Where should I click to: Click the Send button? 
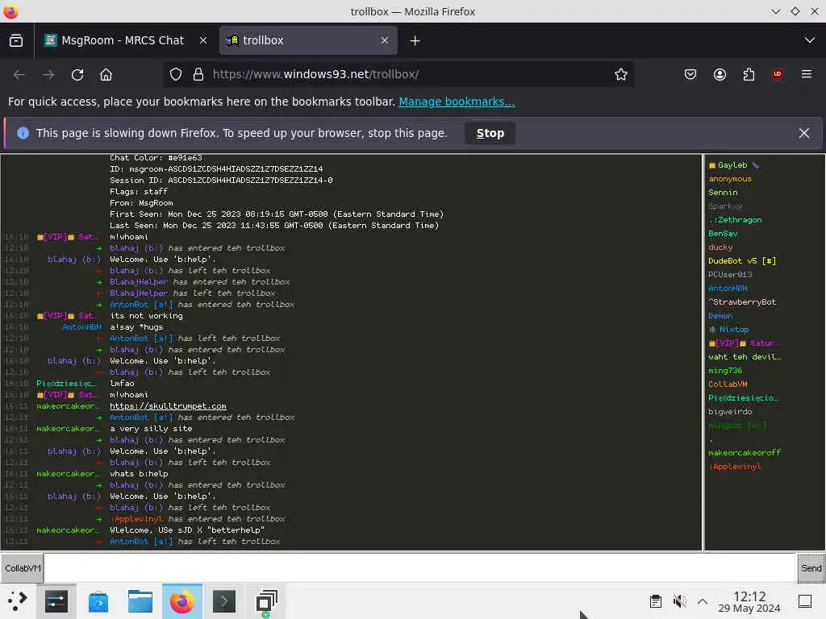click(811, 568)
